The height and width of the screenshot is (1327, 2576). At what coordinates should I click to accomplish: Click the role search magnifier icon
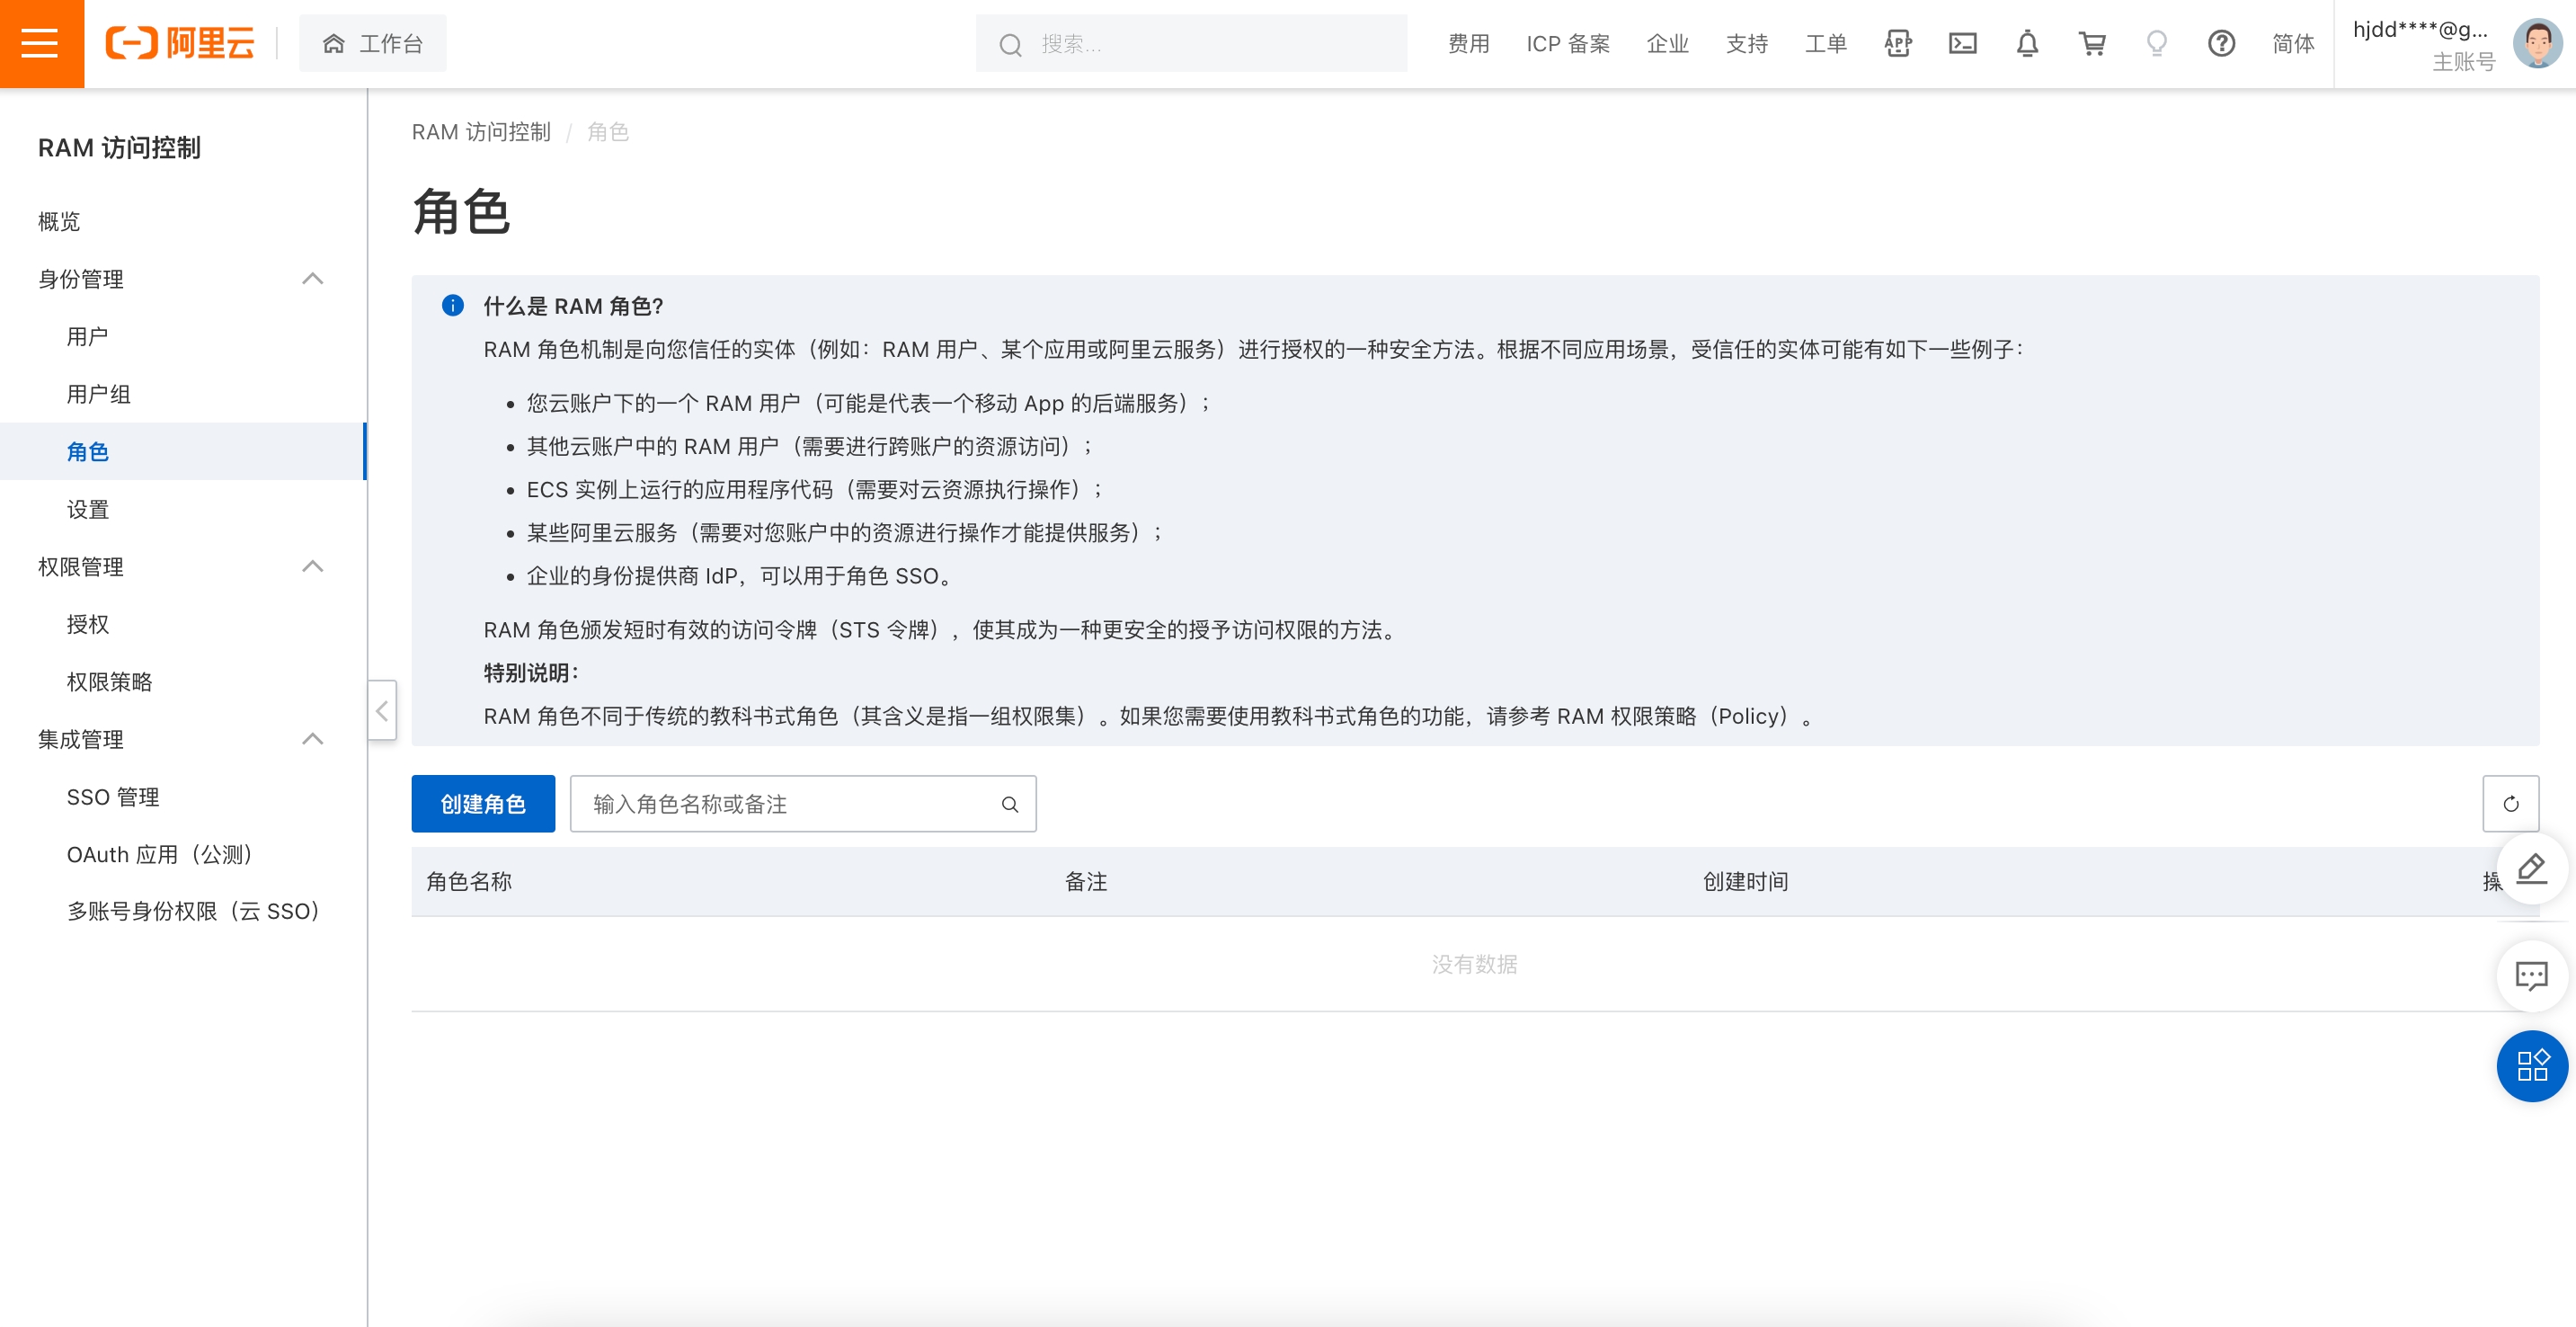(x=1010, y=803)
